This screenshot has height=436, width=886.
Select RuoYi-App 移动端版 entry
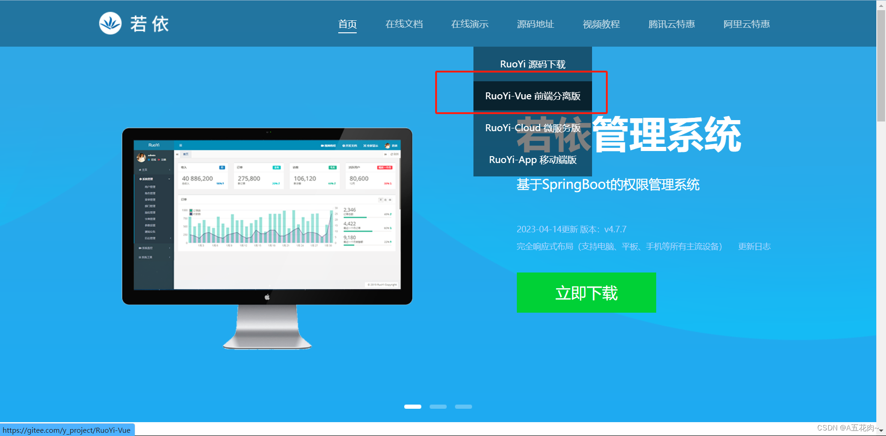click(533, 160)
